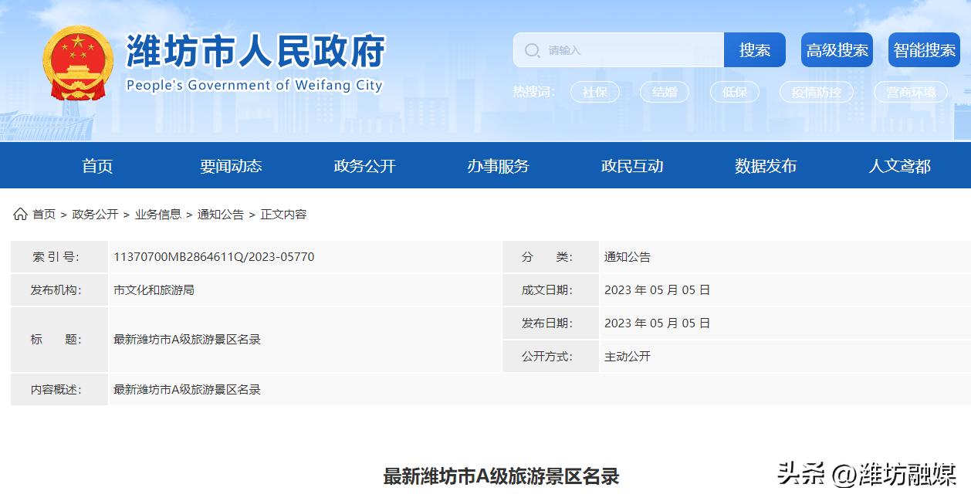Select the 结婚 hot search tag
971x501 pixels.
[664, 92]
